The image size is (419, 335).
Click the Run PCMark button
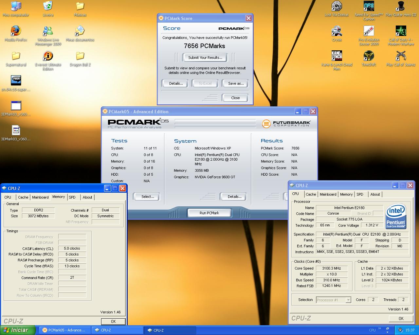[209, 213]
